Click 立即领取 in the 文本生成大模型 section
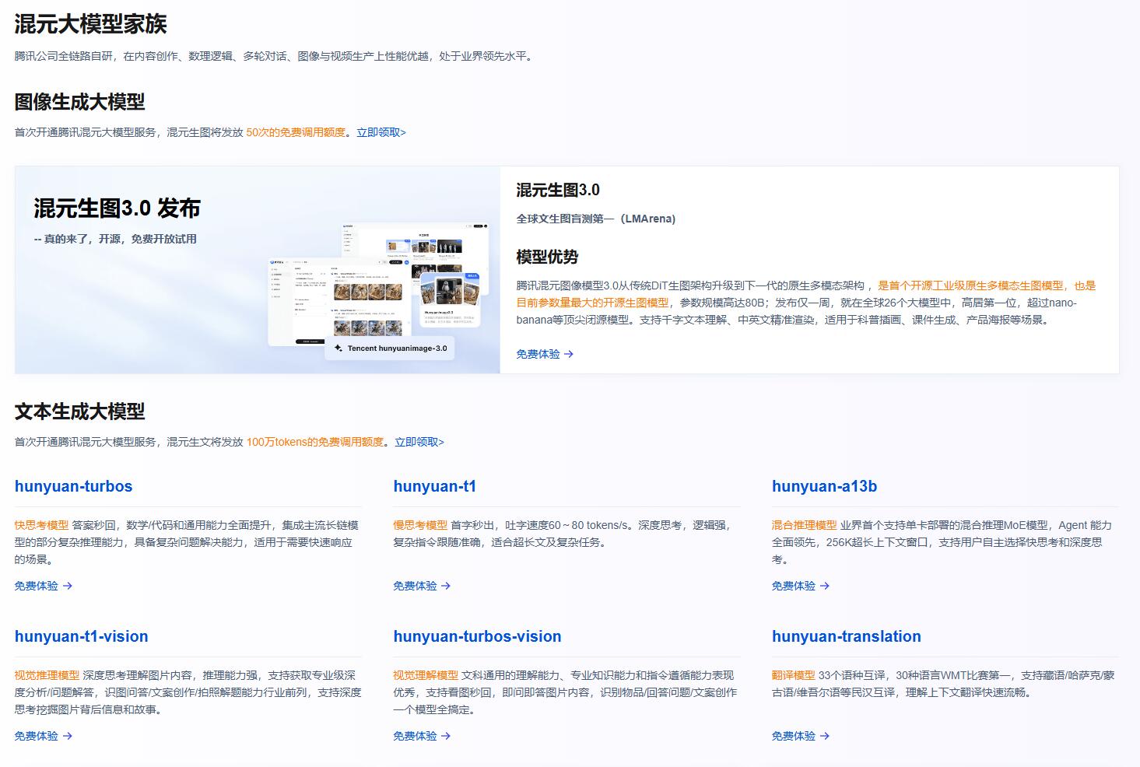 (x=419, y=442)
